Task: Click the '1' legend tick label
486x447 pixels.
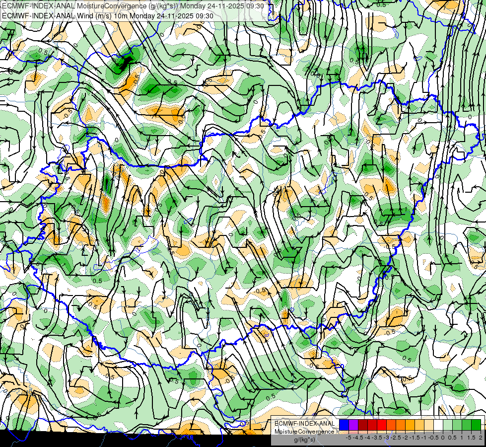Action: pyautogui.click(x=462, y=438)
